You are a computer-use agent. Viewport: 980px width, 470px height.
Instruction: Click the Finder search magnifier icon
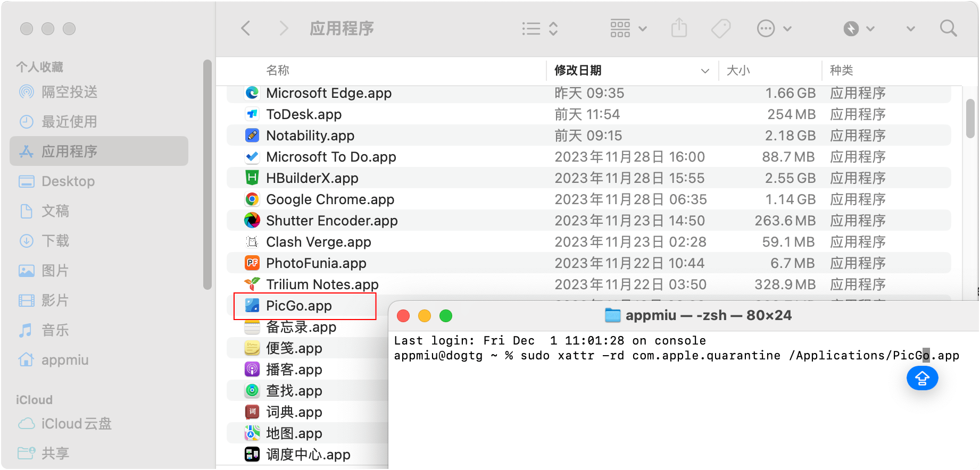tap(948, 28)
